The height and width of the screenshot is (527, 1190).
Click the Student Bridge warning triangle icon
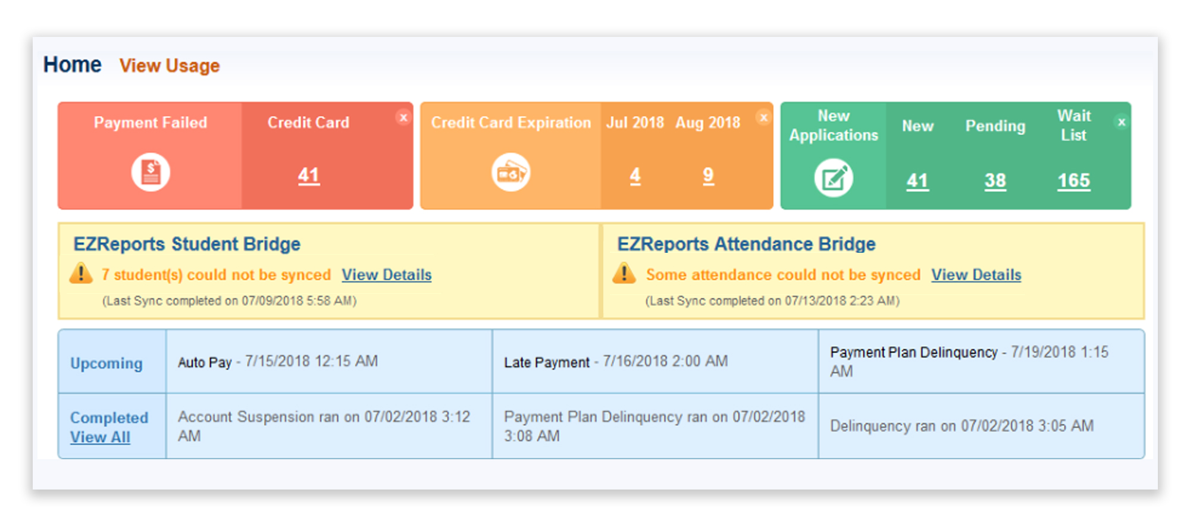pos(81,274)
